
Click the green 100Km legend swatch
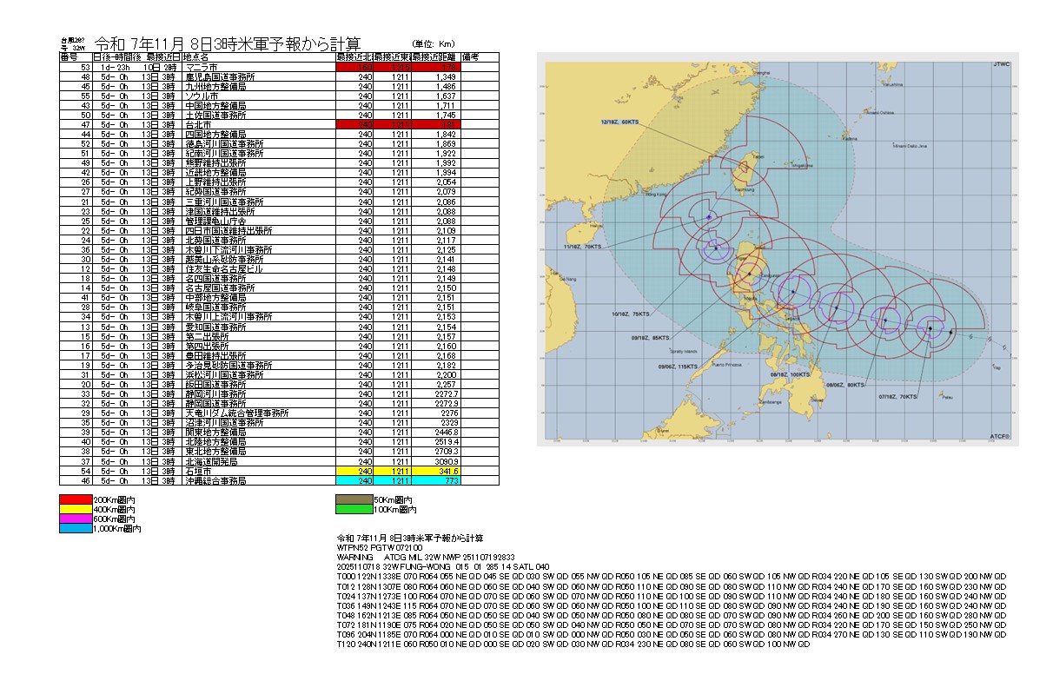click(x=354, y=510)
